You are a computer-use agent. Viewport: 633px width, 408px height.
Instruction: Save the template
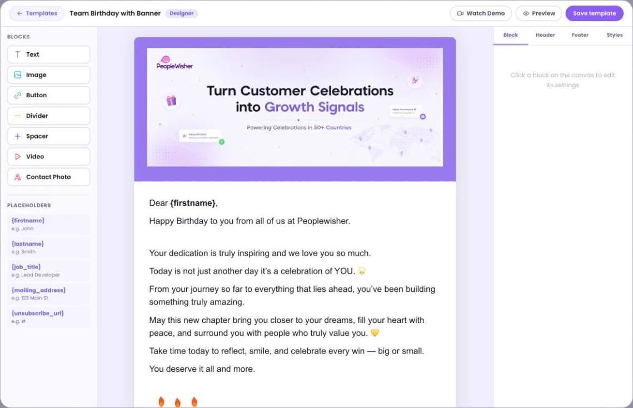coord(594,13)
